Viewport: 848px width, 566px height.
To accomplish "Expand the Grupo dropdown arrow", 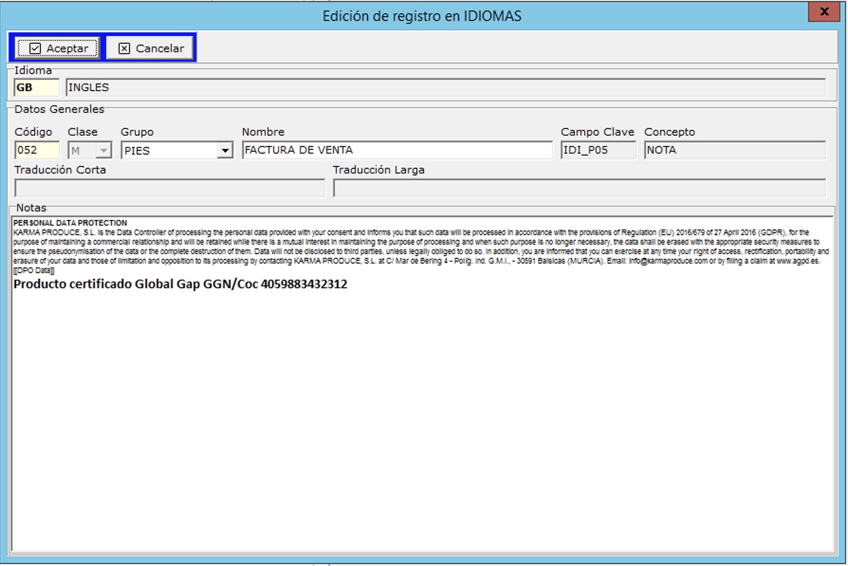I will click(x=225, y=151).
